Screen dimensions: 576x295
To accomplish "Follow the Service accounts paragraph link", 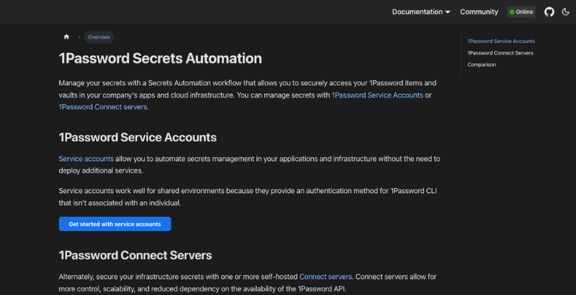I will click(x=86, y=159).
